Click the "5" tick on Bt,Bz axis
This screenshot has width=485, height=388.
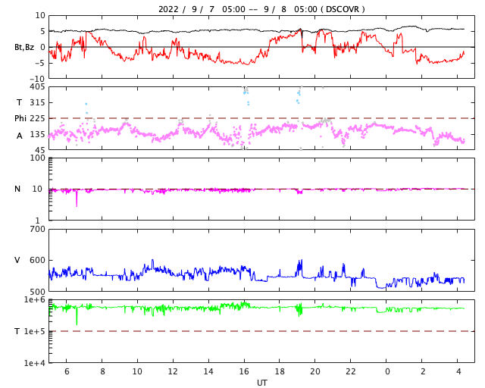tap(42, 31)
